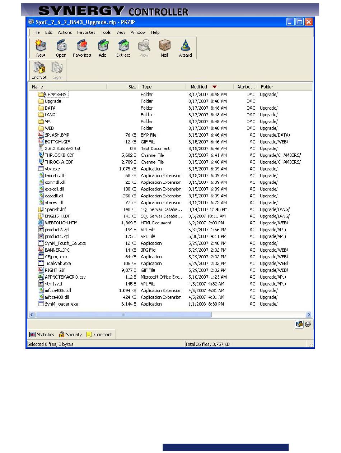
Task: Select the Upgrade folder row
Action: click(x=170, y=101)
